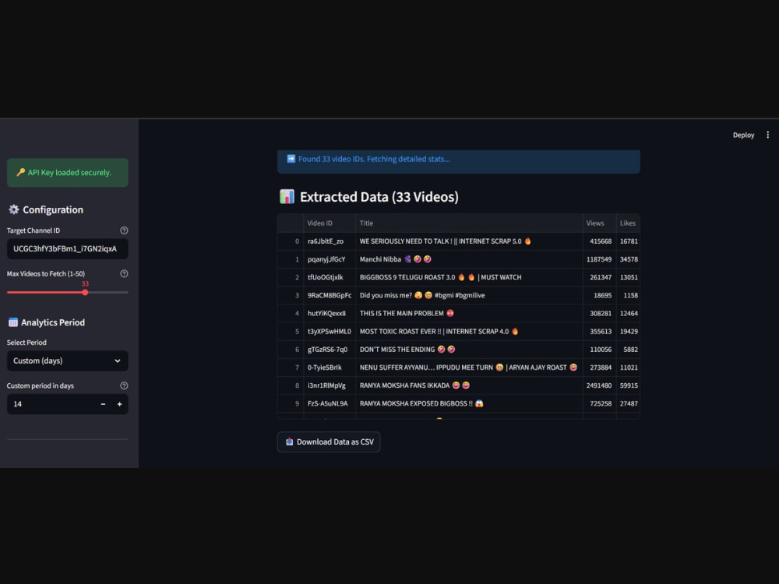Click the views value 415668
This screenshot has width=779, height=584.
coord(599,241)
